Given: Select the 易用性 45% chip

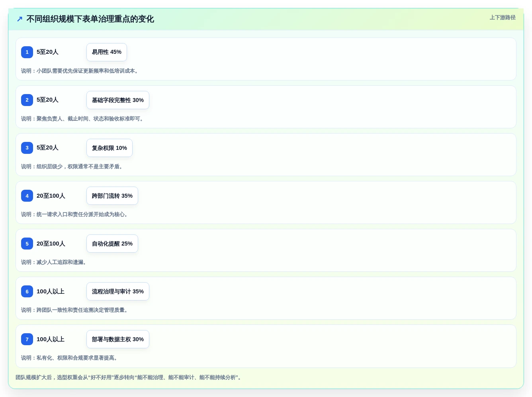Looking at the screenshot, I should pyautogui.click(x=107, y=52).
